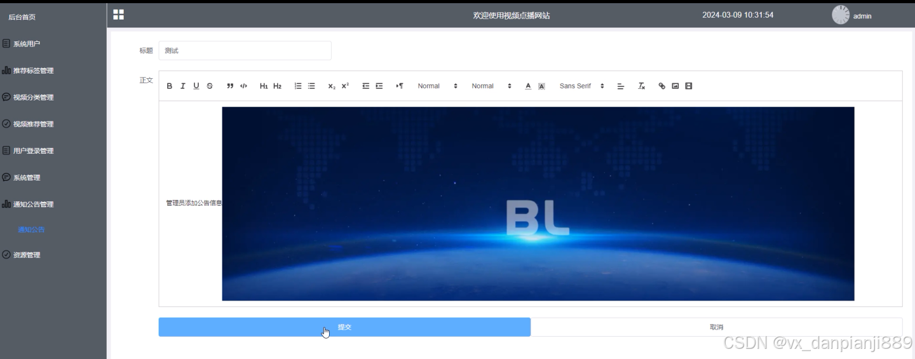Toggle italic formatting in the editor
This screenshot has width=915, height=359.
[x=183, y=86]
